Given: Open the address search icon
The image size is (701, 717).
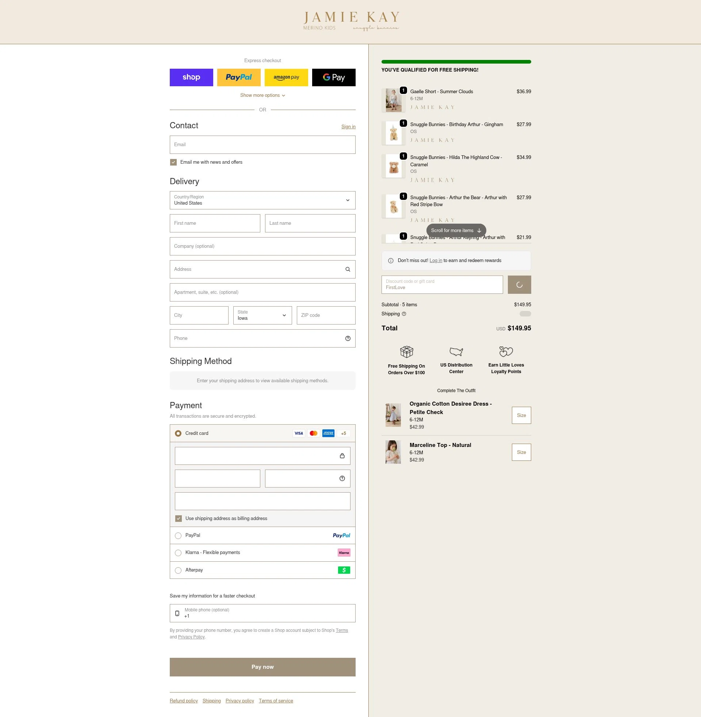Looking at the screenshot, I should 347,269.
